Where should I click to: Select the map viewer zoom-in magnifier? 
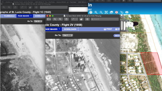coord(96,12)
